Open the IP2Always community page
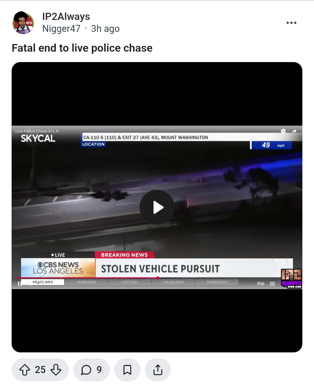The width and height of the screenshot is (314, 389). pyautogui.click(x=66, y=17)
